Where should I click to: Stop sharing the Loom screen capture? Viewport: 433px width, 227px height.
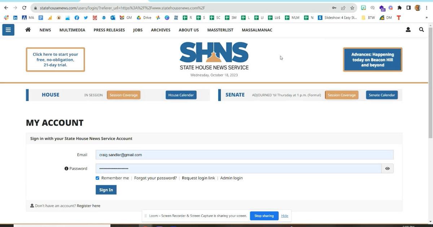[264, 216]
